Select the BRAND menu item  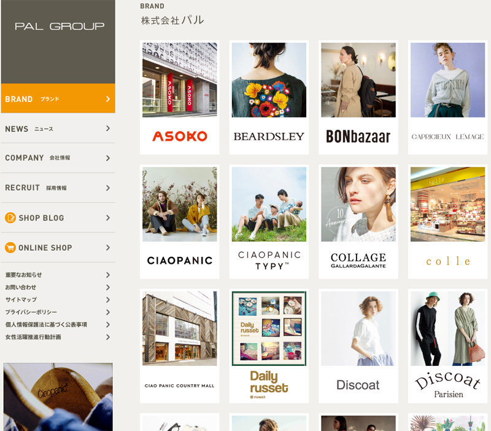pos(58,98)
